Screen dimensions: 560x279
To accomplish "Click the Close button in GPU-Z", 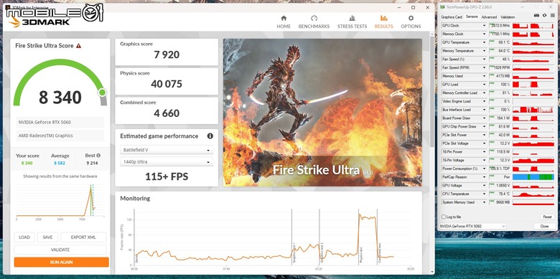I will [544, 226].
